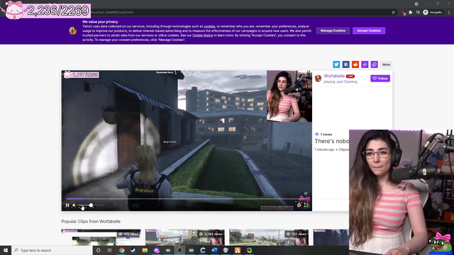Open the shield icon app on taskbar
Viewport: 454px width, 255px height.
click(x=226, y=250)
